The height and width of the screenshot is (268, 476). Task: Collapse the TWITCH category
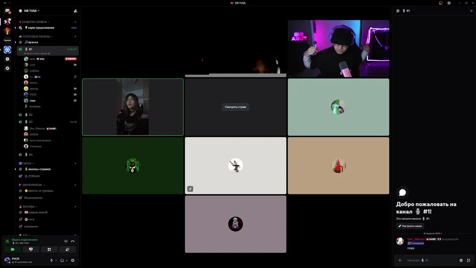coord(26,163)
